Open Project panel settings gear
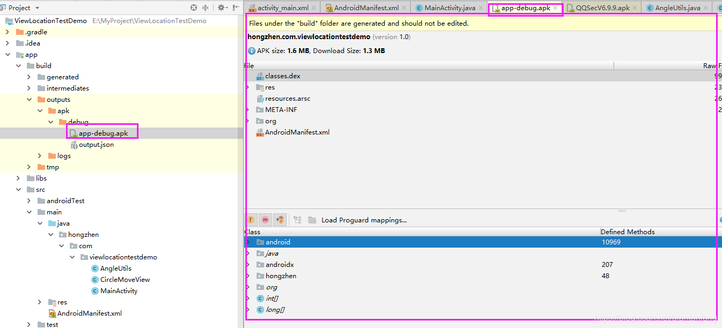This screenshot has width=722, height=328. coord(222,8)
